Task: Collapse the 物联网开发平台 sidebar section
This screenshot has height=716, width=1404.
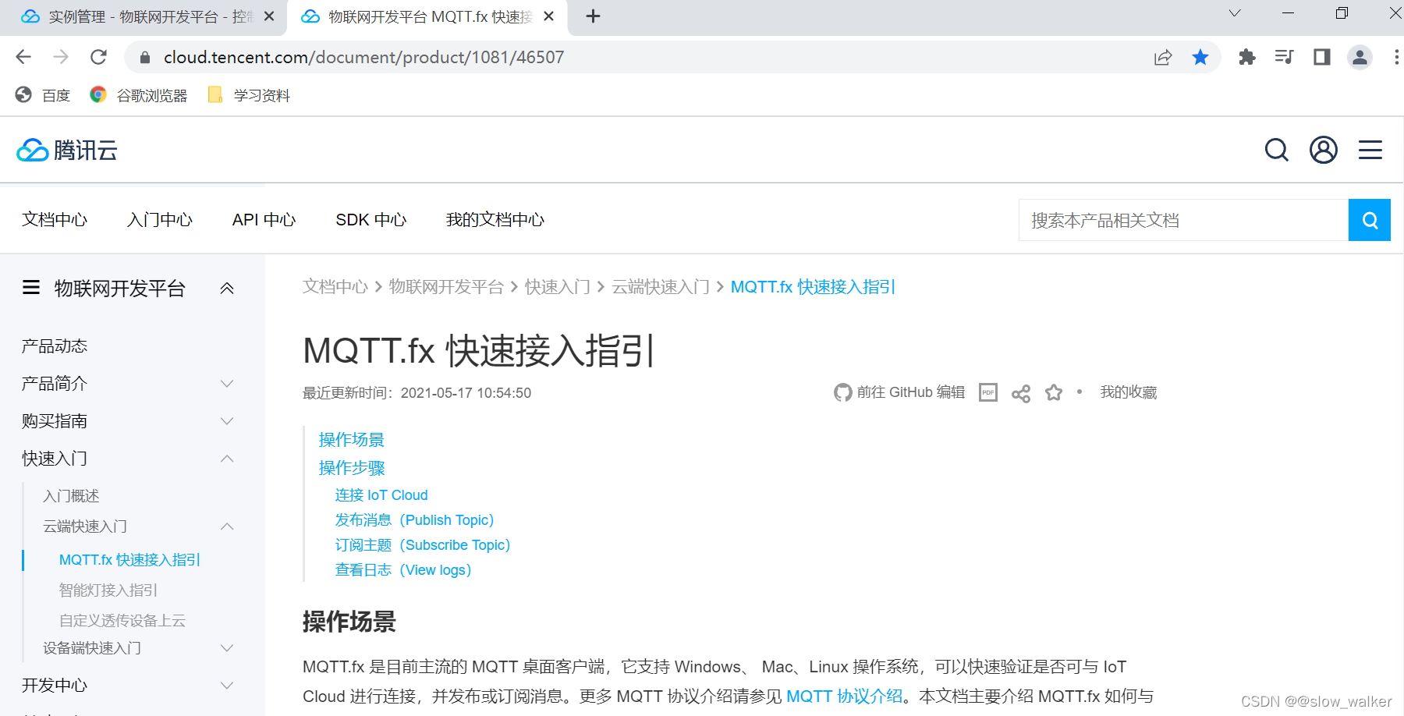Action: point(227,289)
